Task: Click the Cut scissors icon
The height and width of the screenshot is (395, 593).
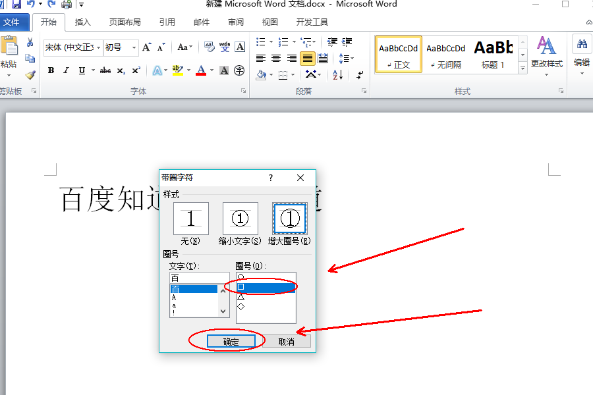Action: (x=30, y=42)
